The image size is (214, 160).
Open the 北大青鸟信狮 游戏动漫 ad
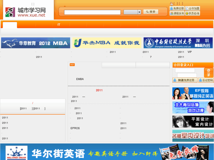pyautogui.click(x=193, y=107)
